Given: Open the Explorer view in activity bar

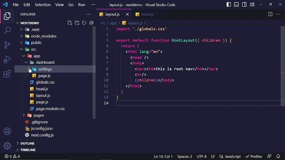Looking at the screenshot, I should [x=7, y=16].
